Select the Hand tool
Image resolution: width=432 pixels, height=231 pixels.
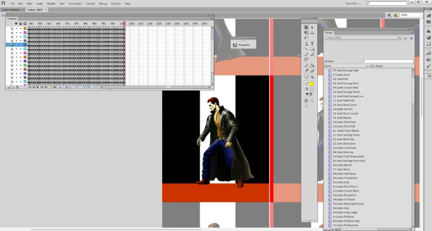pos(306,77)
